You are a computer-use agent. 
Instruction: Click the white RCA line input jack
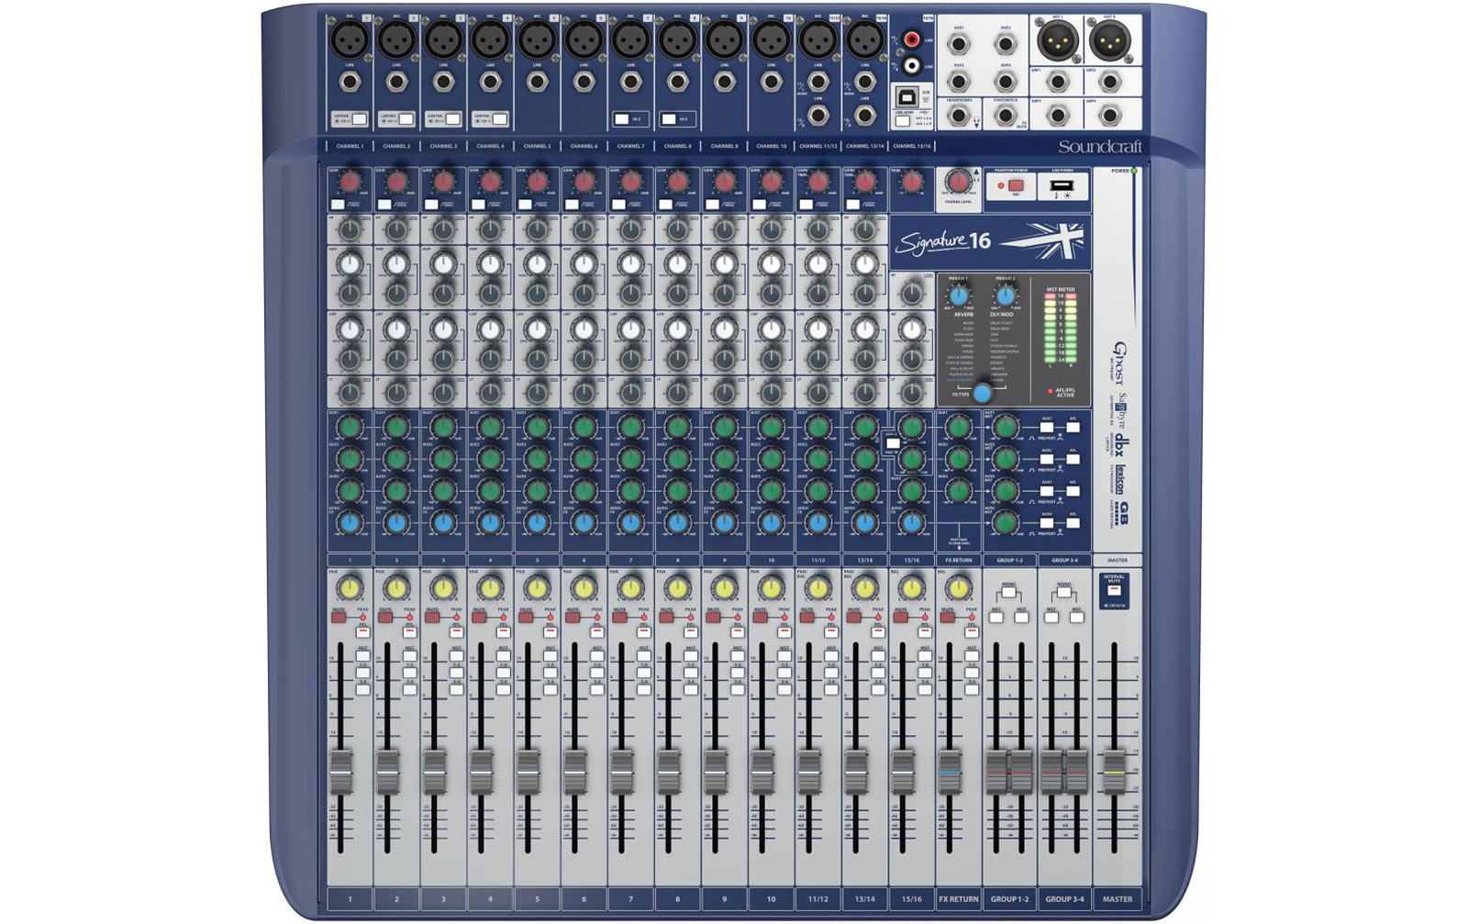point(912,66)
